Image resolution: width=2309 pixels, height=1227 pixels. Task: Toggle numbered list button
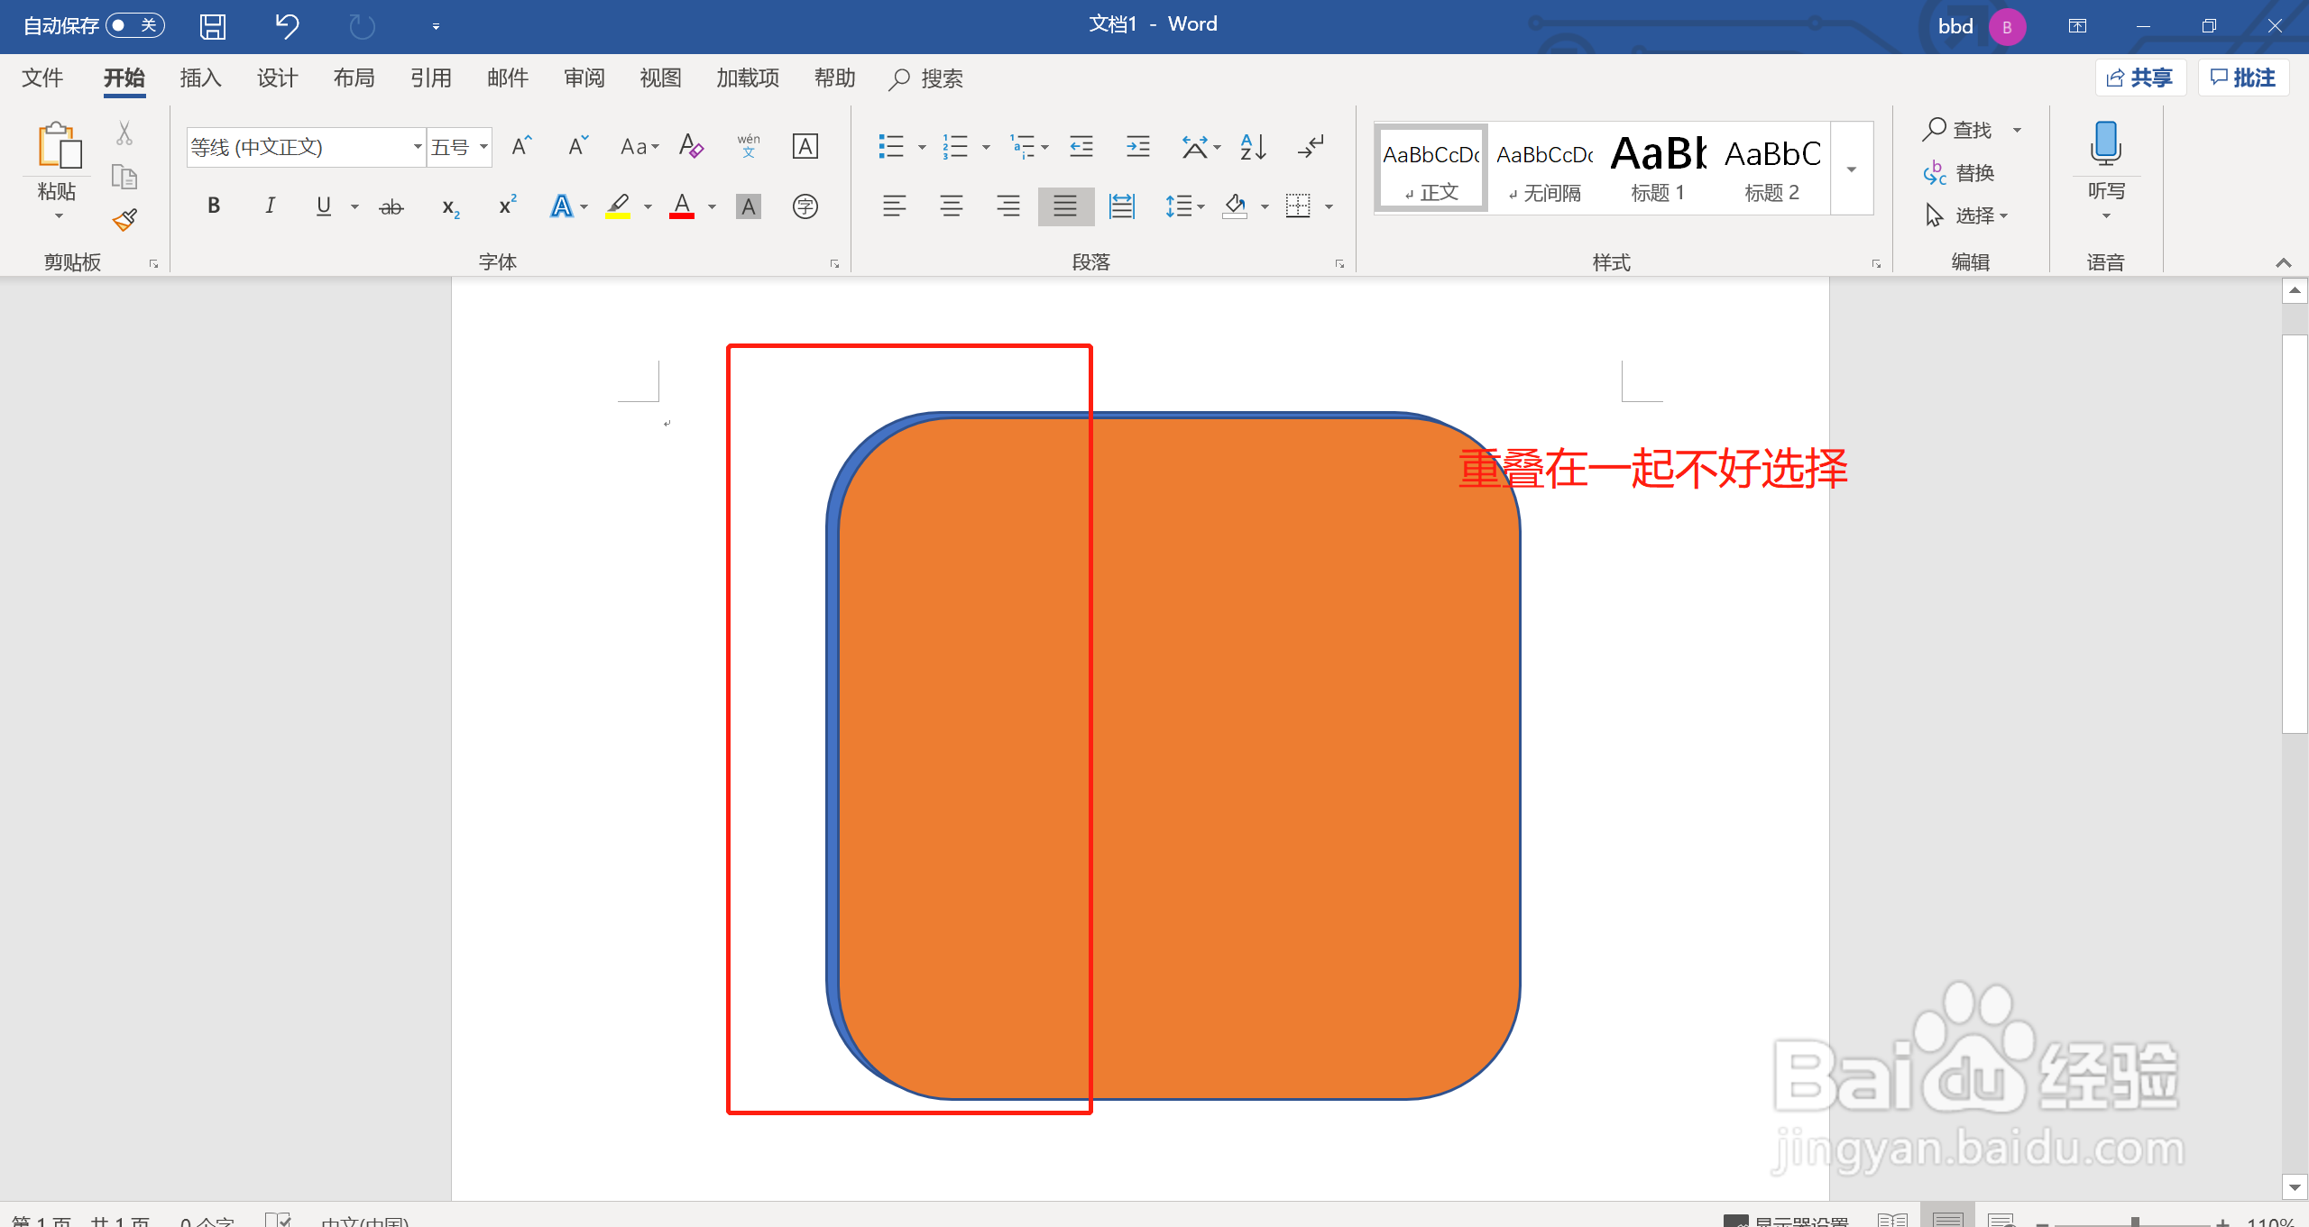(955, 146)
